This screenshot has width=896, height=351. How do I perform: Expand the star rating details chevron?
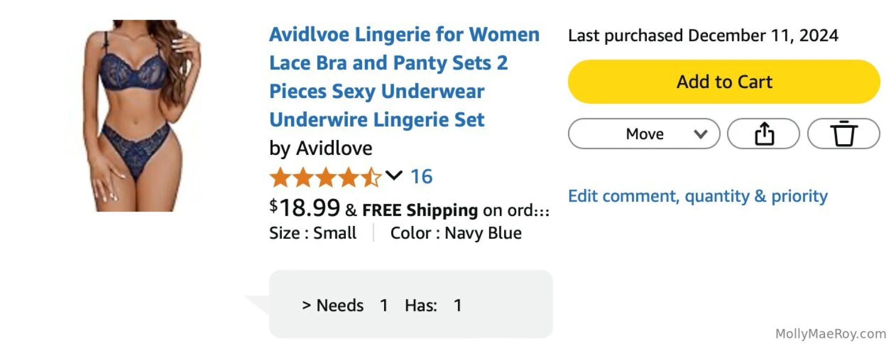pyautogui.click(x=394, y=176)
